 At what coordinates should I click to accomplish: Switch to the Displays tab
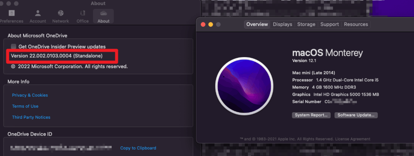coord(282,24)
